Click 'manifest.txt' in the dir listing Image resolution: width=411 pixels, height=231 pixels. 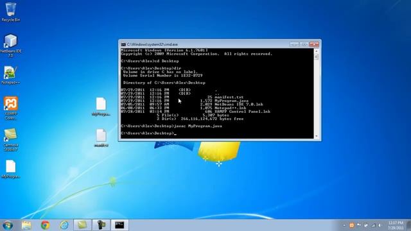[x=229, y=97]
